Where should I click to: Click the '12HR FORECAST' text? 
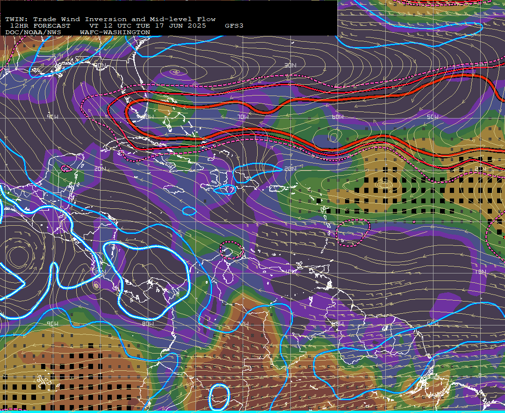coord(40,26)
